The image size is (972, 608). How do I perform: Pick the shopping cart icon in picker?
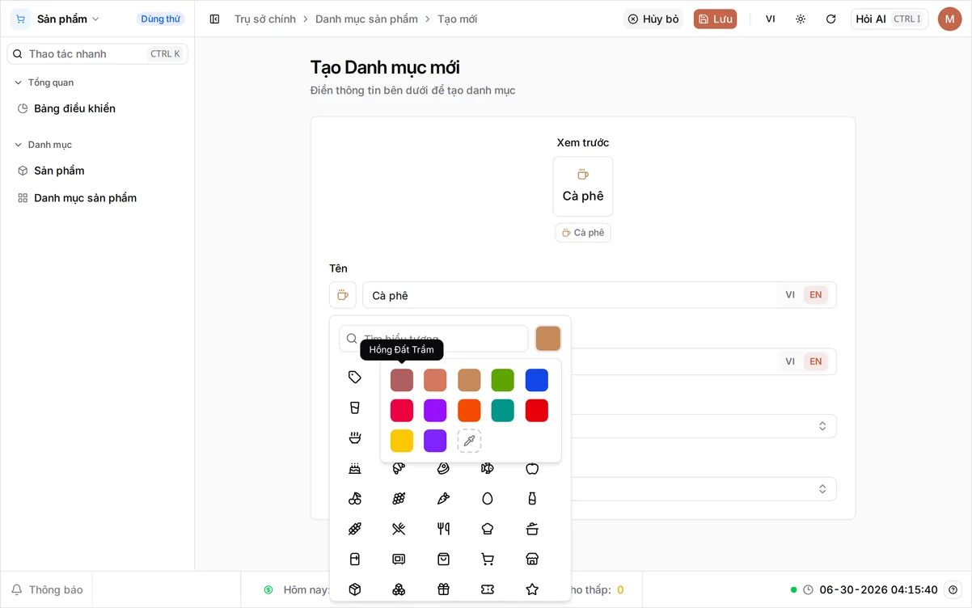488,559
